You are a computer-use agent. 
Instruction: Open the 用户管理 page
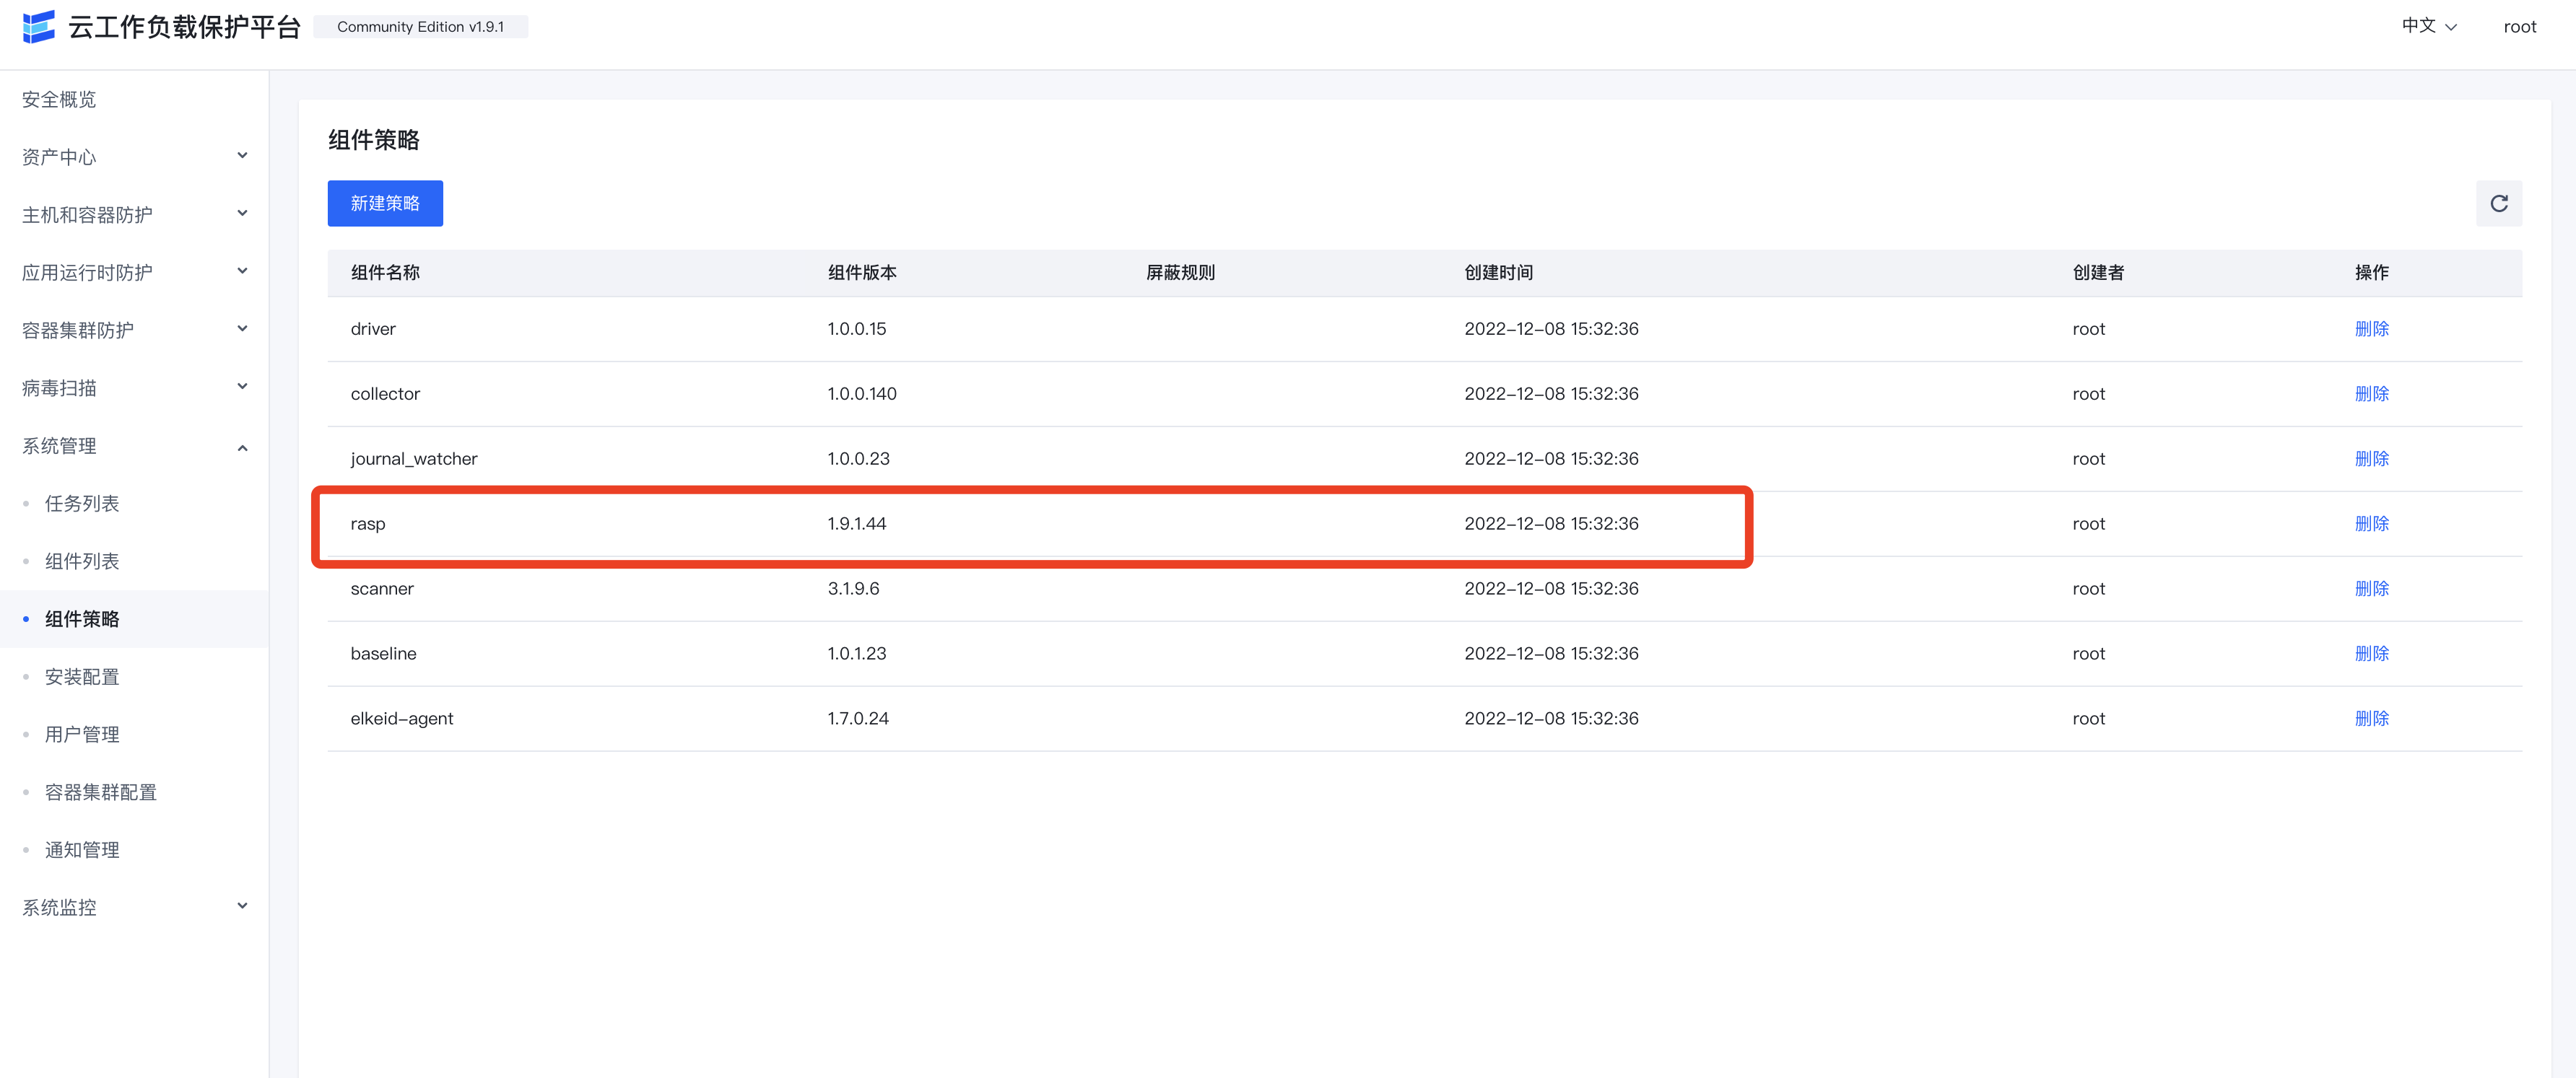(81, 733)
